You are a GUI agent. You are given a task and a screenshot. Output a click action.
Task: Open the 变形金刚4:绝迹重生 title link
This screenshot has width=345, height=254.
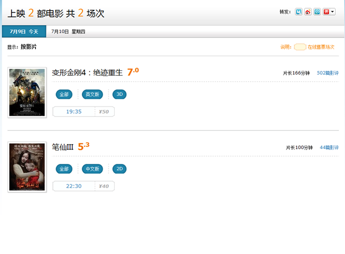[x=87, y=72]
